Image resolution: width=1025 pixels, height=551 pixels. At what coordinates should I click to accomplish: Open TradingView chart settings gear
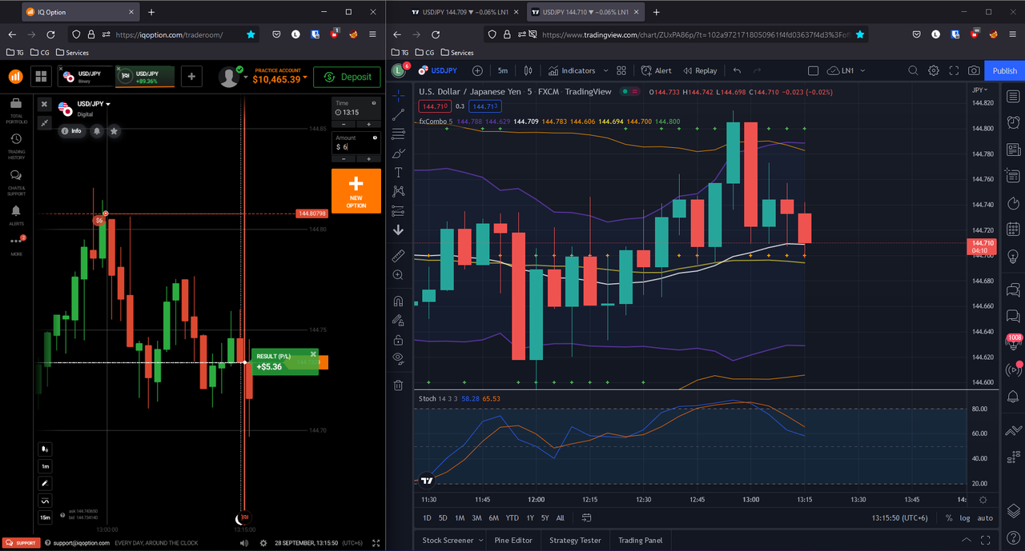pos(934,70)
